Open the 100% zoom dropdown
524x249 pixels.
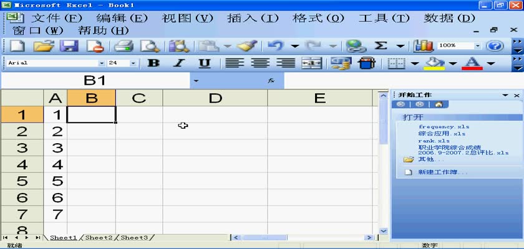[x=478, y=46]
